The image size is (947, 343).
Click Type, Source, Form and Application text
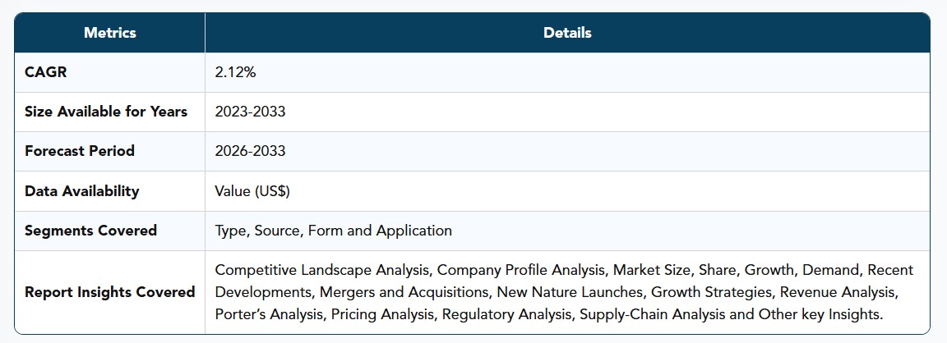[334, 231]
